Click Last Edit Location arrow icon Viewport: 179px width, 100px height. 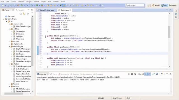point(88,5)
